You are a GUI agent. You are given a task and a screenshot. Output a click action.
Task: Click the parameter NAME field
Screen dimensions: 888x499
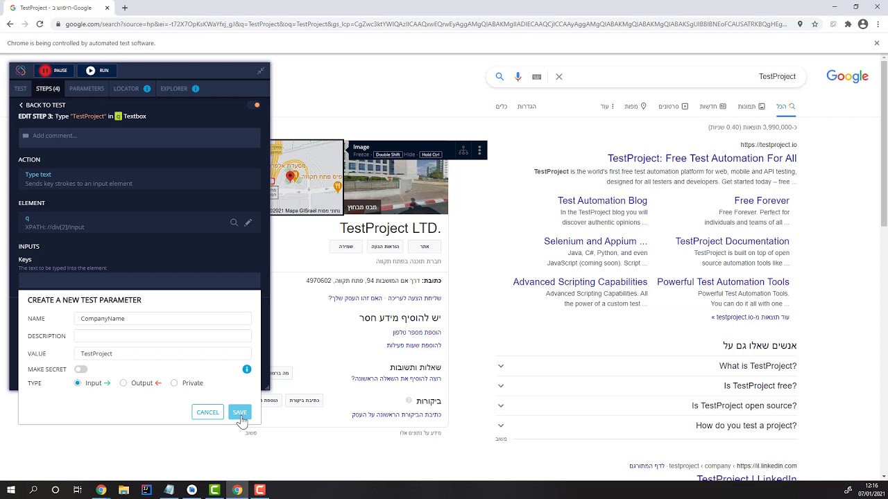(163, 319)
